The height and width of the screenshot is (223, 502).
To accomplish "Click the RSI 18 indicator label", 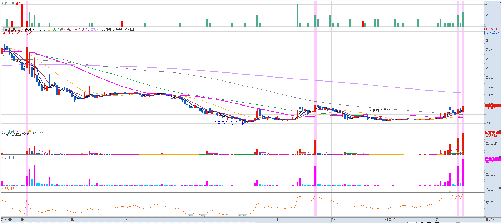I will (9, 189).
